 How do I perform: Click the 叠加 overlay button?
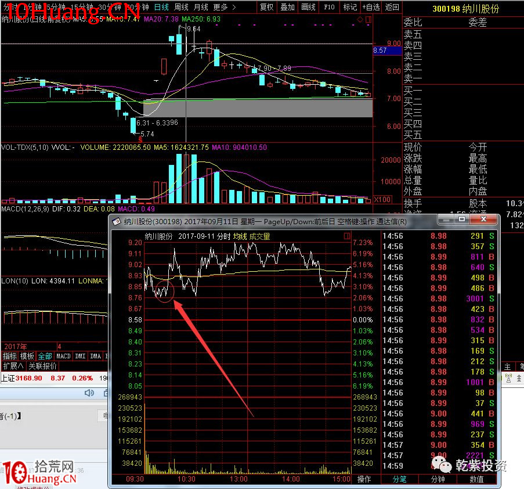(287, 7)
